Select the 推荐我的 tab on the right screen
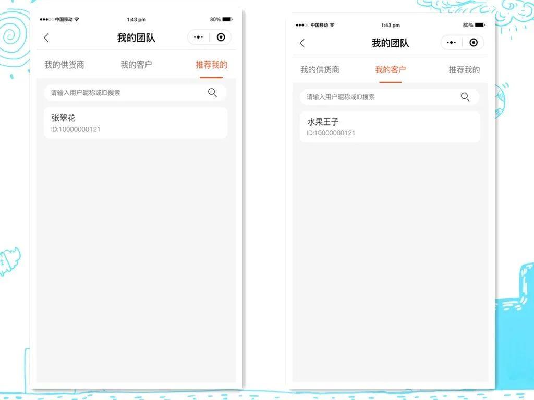This screenshot has width=534, height=400. pos(464,69)
